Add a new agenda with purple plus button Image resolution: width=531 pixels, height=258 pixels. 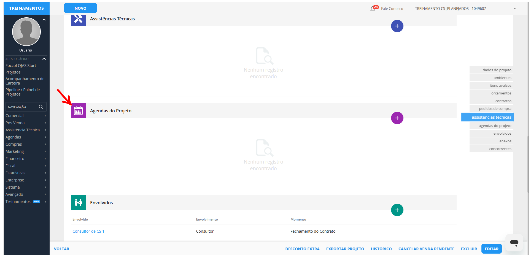click(397, 118)
